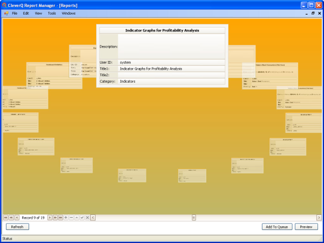Click the checkmark post-edit icon
This screenshot has height=243, width=324.
click(82, 217)
